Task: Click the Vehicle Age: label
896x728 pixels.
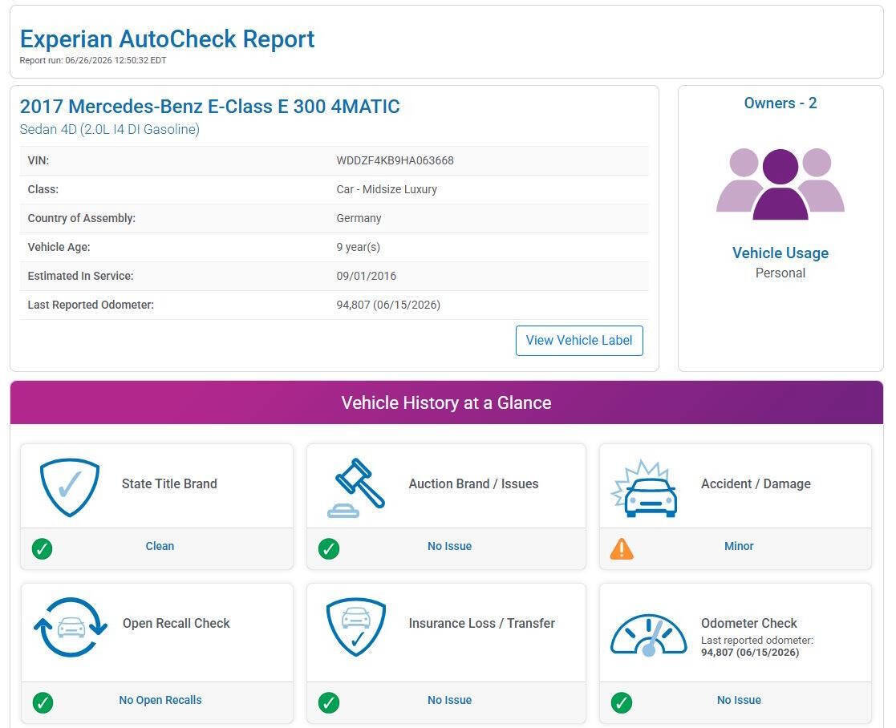Action: [59, 247]
